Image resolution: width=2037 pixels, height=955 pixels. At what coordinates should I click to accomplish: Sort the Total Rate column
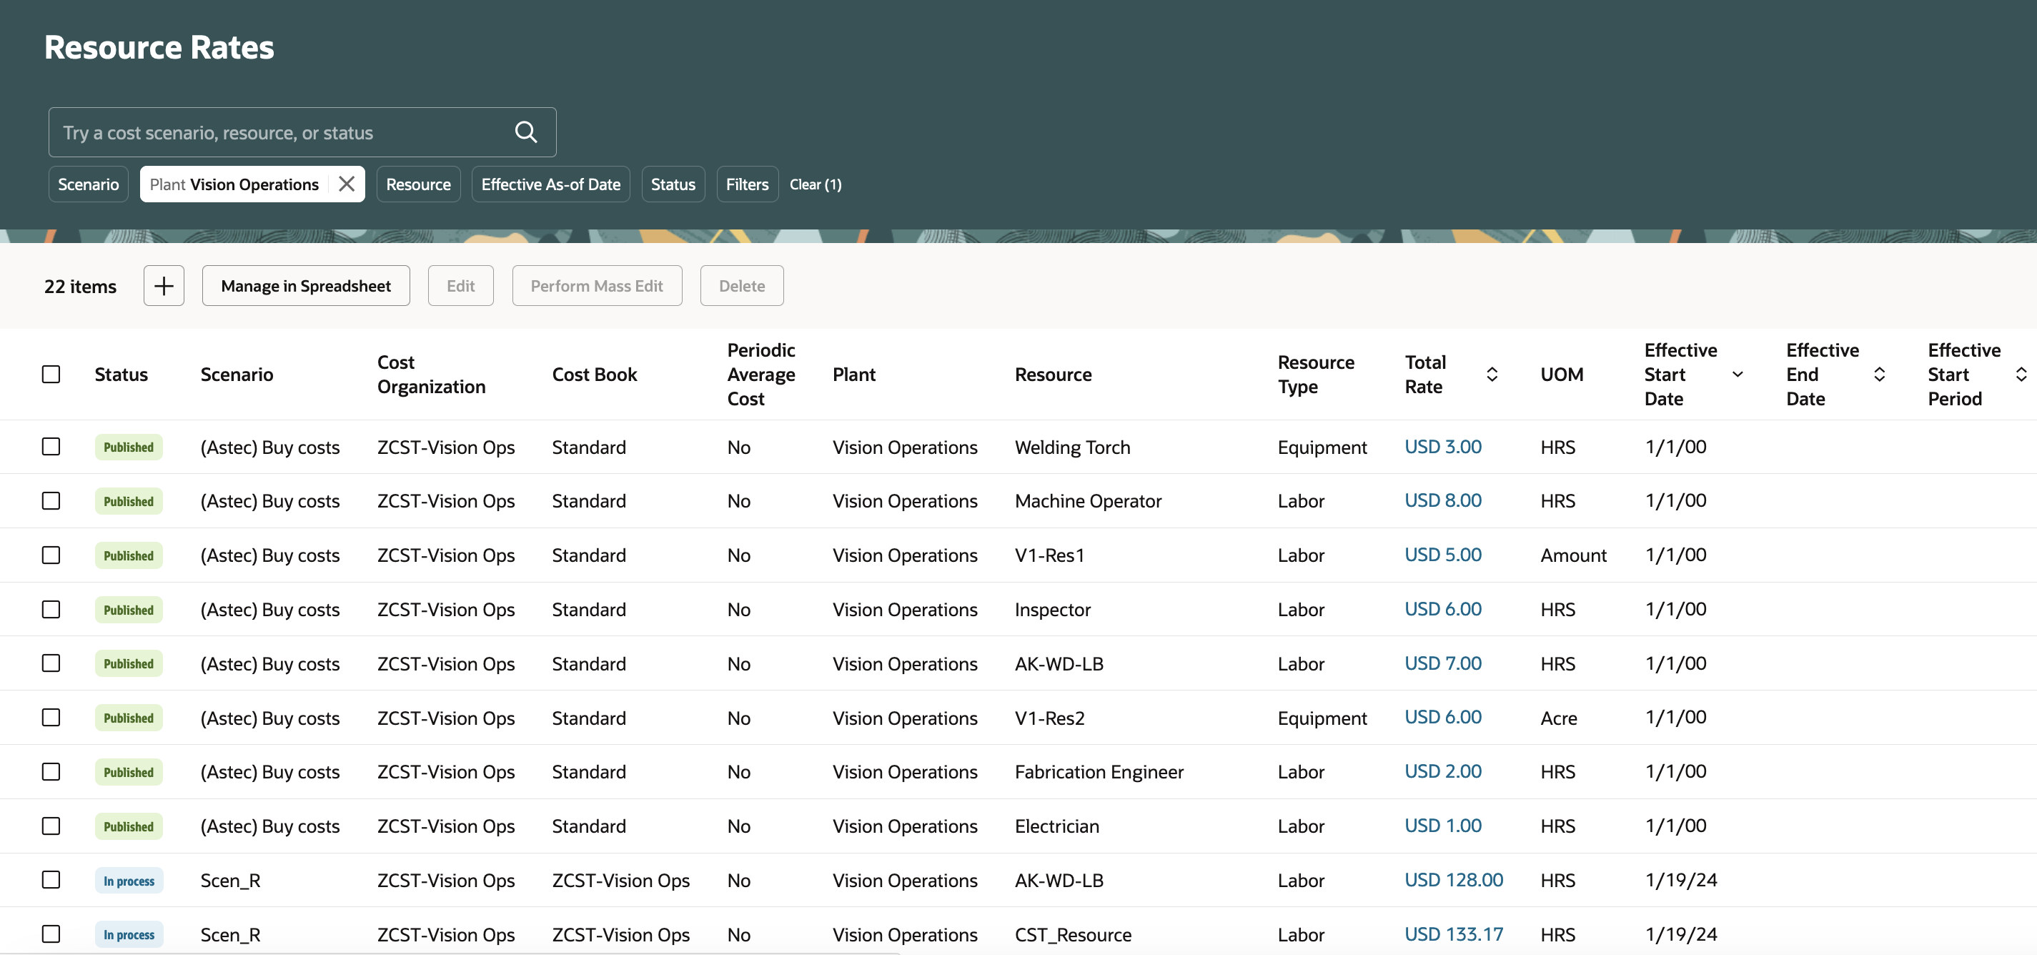point(1492,375)
